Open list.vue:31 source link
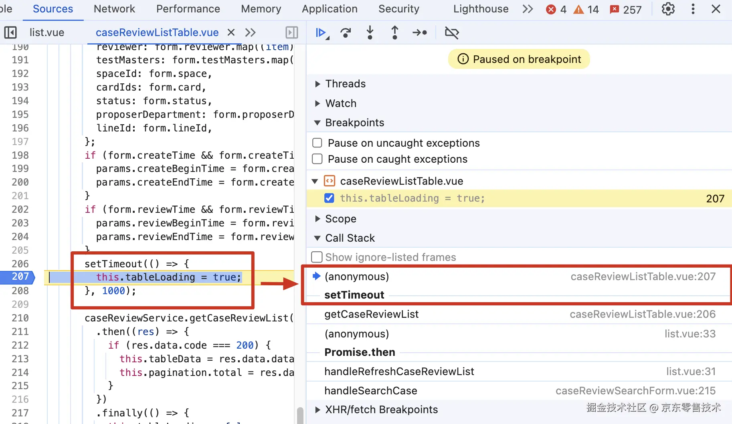 pos(690,372)
